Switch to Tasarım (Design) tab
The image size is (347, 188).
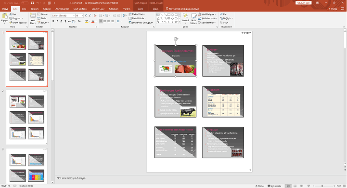pos(35,9)
